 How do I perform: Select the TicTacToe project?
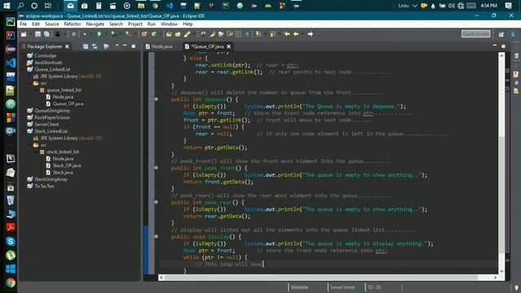pyautogui.click(x=44, y=186)
